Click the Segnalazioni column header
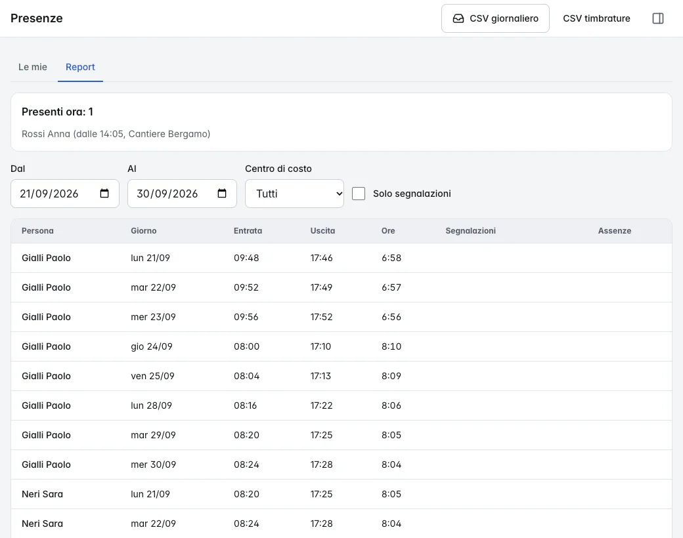 pyautogui.click(x=470, y=231)
